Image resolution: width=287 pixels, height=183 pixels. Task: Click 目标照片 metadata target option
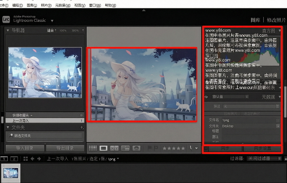click(231, 114)
